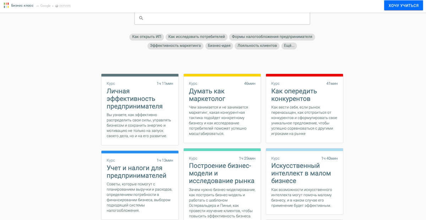Select the "Как исследовать потребителей" tag

pyautogui.click(x=196, y=37)
